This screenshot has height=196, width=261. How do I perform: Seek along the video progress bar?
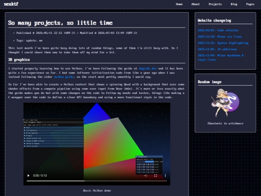(97, 181)
